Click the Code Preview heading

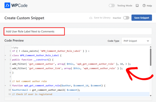14,41
